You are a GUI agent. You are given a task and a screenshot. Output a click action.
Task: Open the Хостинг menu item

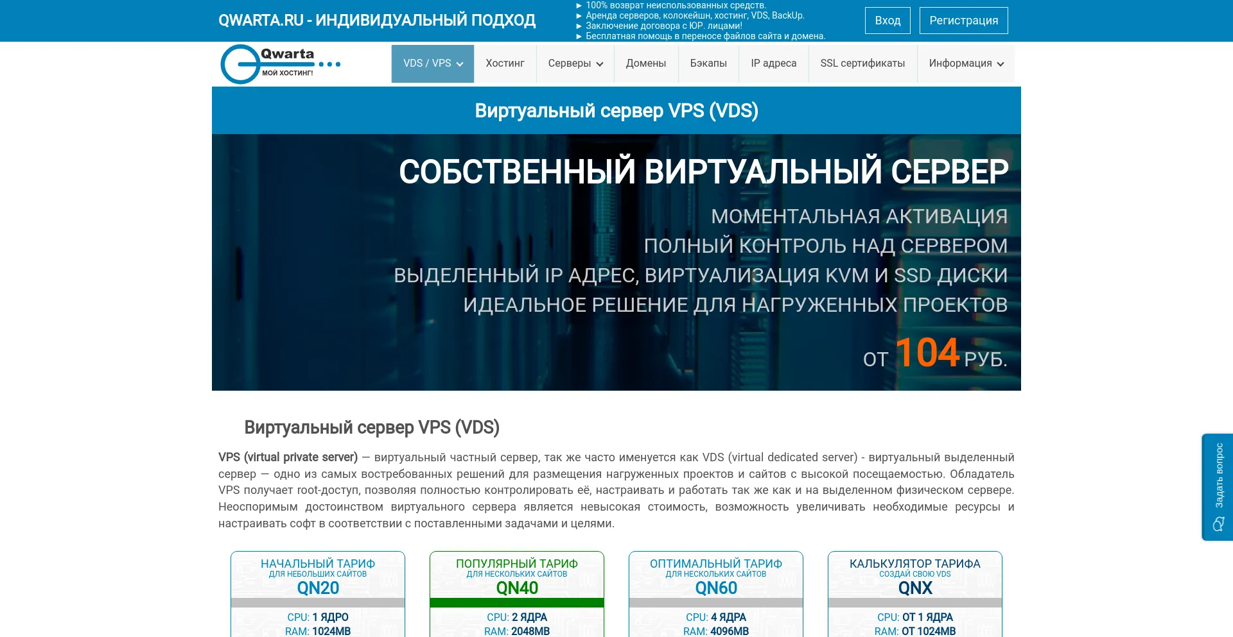(x=505, y=64)
